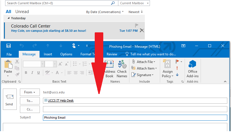Apply font color button
Screen dimensions: 231x132
coord(57,72)
